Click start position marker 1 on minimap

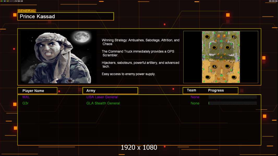(x=214, y=67)
